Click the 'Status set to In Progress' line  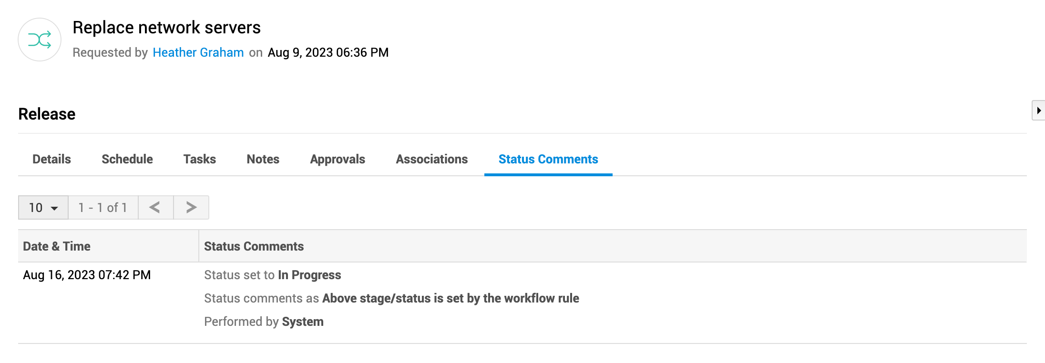[x=273, y=275]
